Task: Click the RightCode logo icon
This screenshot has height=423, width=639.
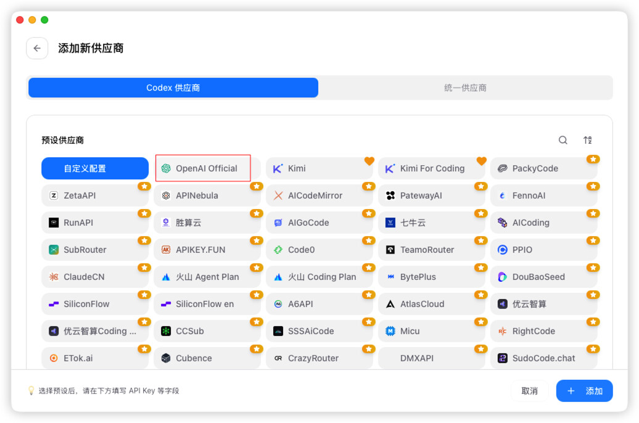Action: pyautogui.click(x=503, y=331)
